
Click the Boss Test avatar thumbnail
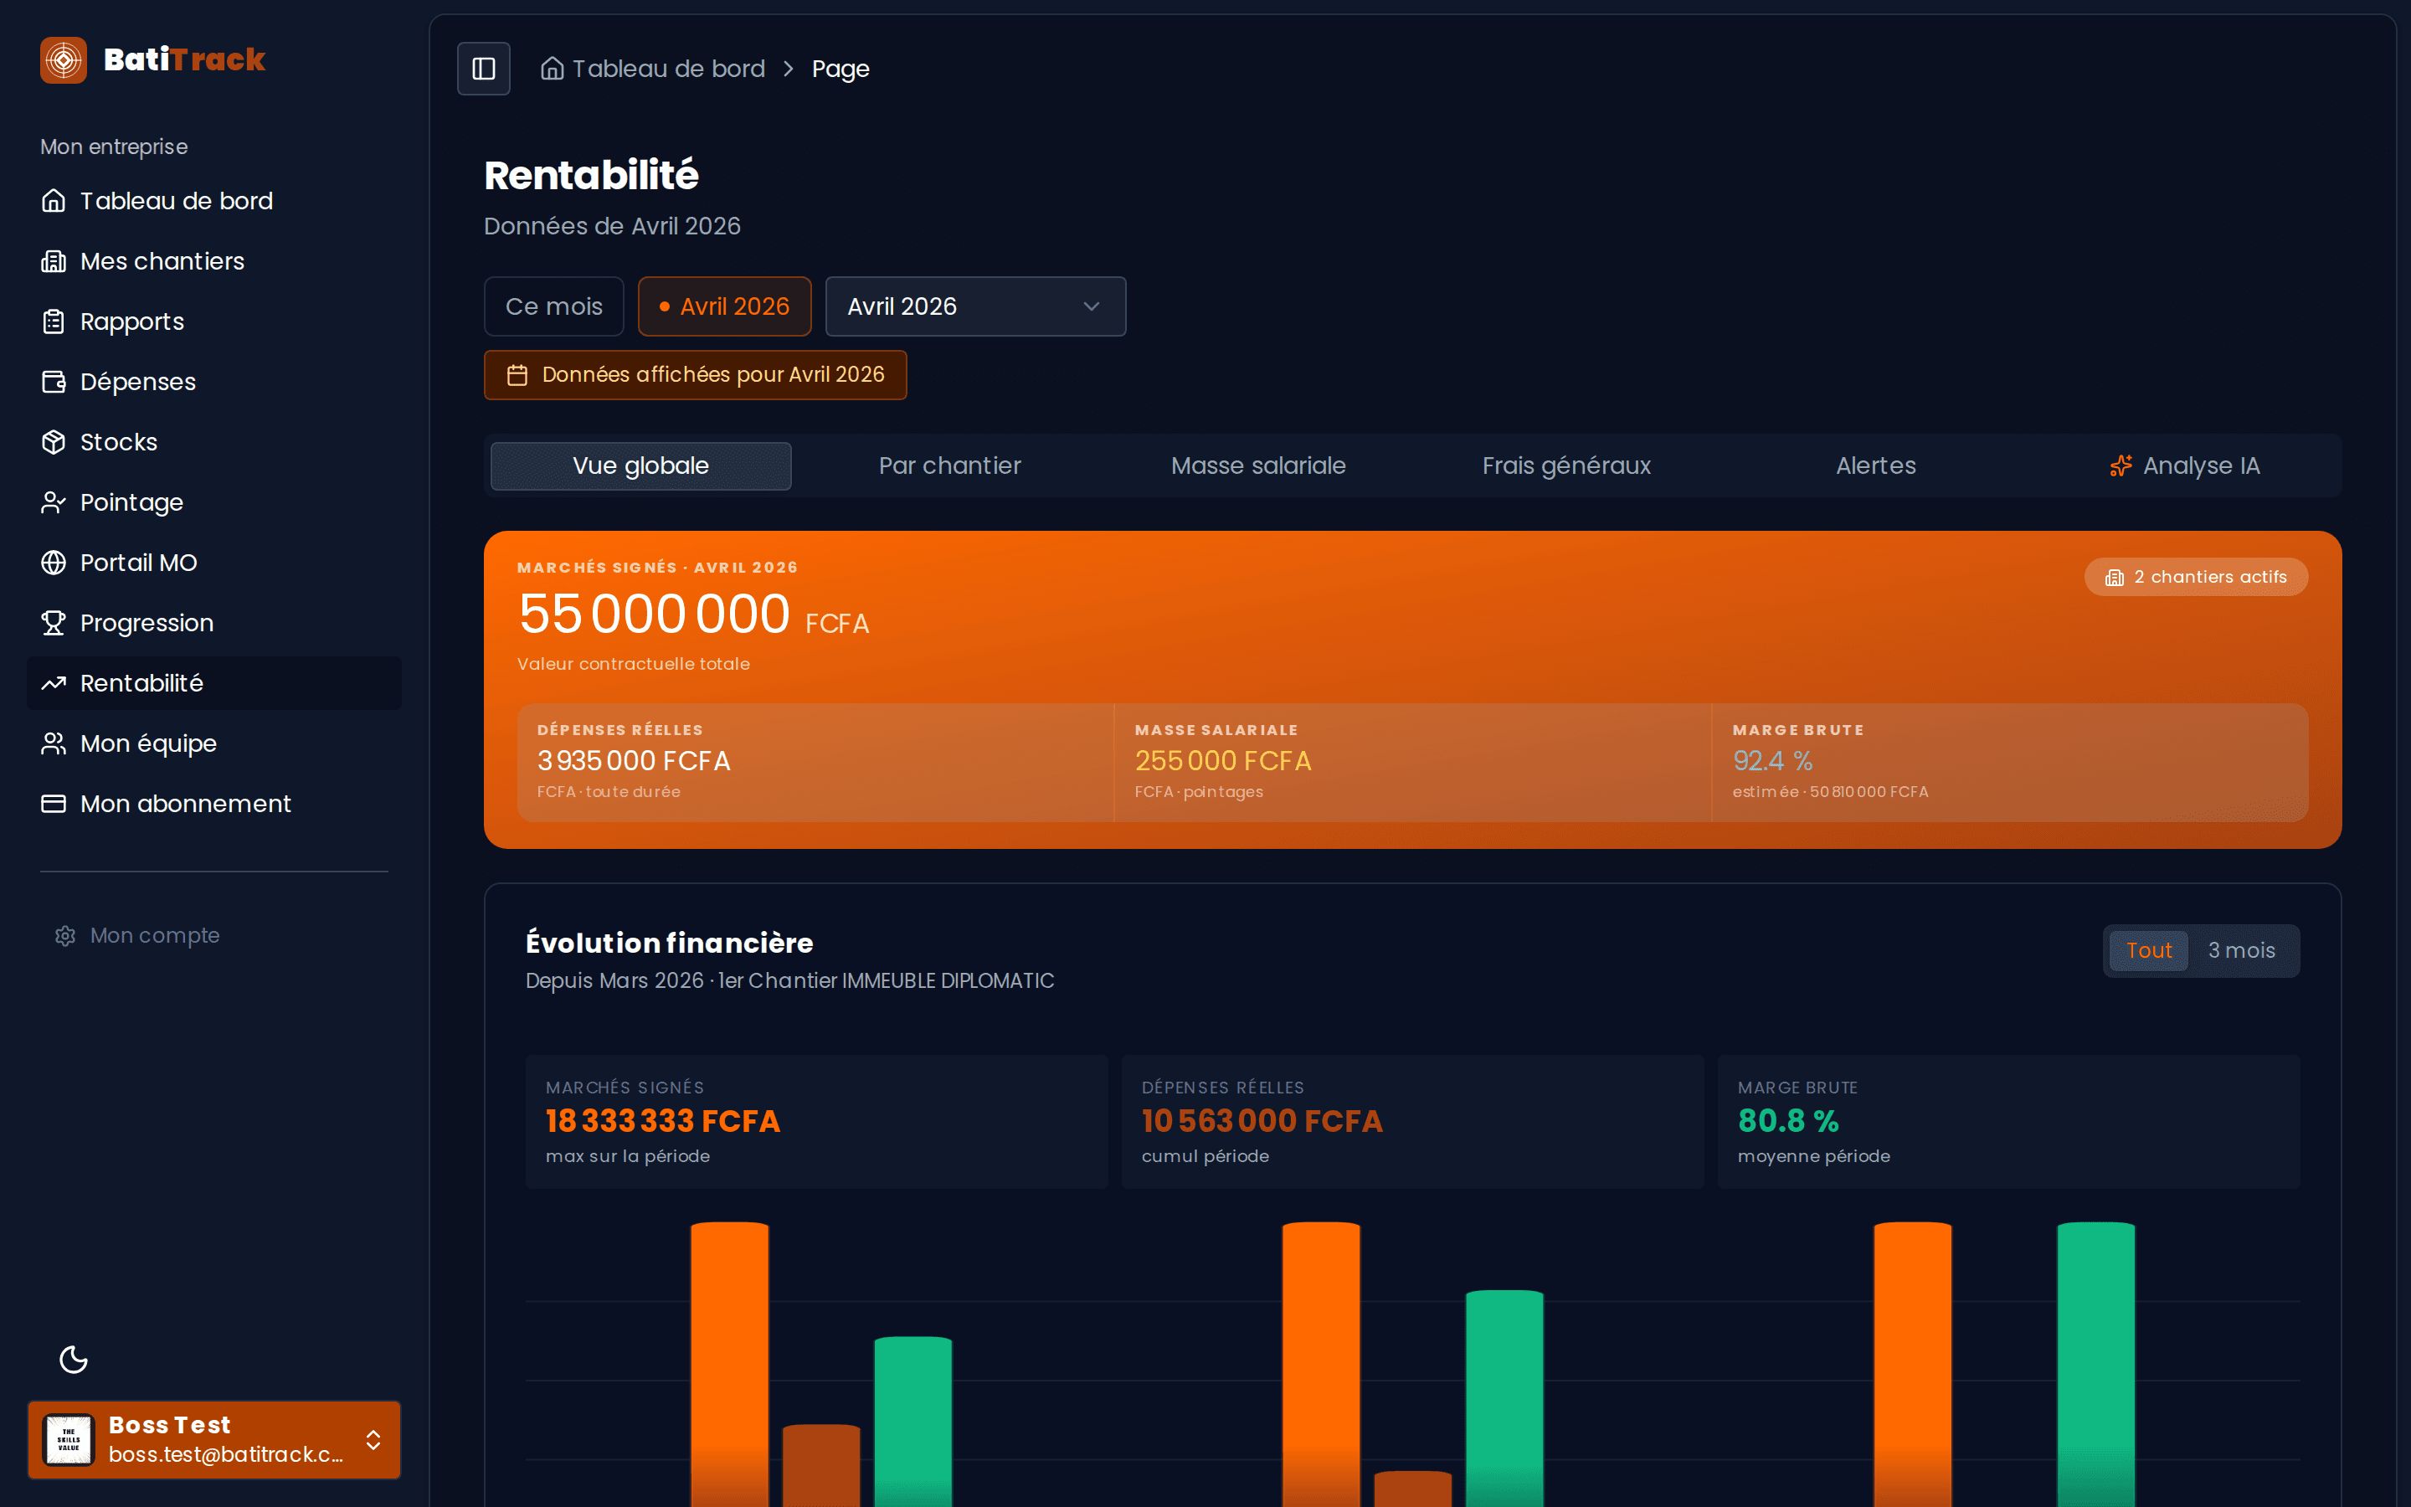(x=69, y=1440)
